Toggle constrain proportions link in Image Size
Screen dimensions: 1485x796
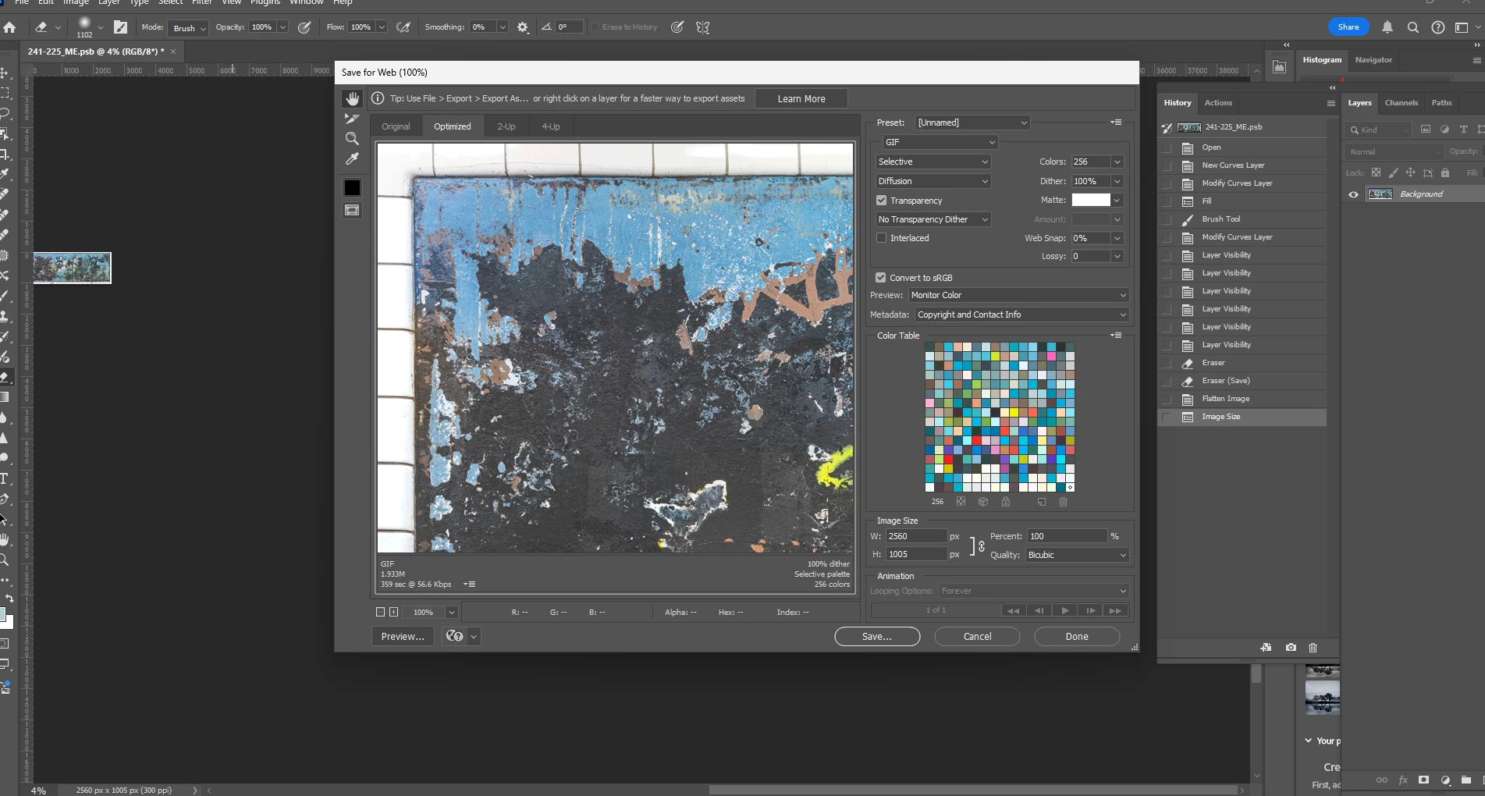tap(981, 546)
